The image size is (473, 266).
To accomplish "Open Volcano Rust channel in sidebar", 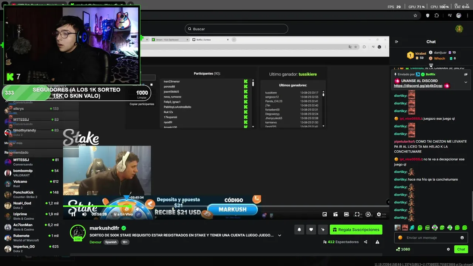I will (32, 184).
